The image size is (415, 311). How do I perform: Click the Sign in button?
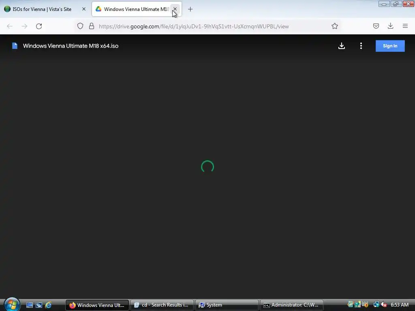pos(390,46)
